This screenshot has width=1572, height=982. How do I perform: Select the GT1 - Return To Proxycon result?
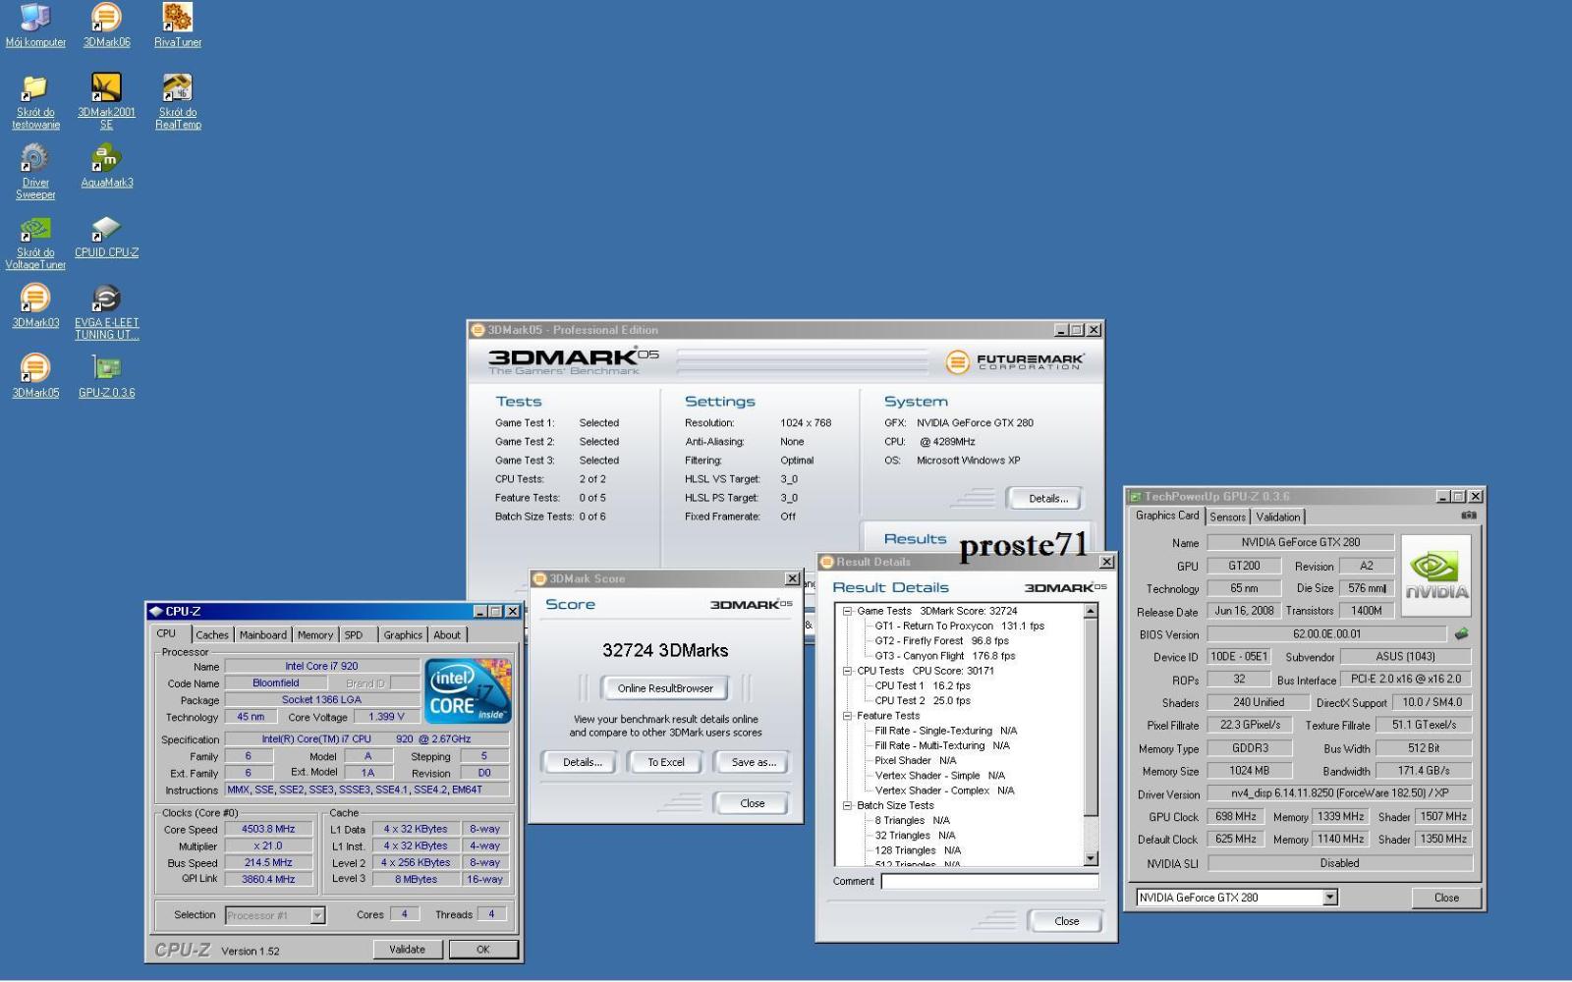pos(959,626)
